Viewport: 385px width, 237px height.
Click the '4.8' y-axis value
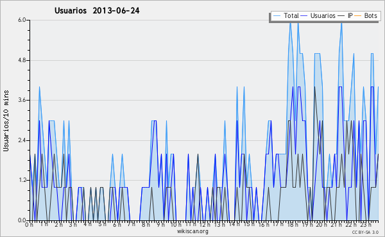click(x=22, y=60)
